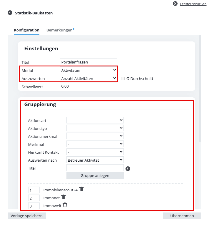Click Vorlage speichern button
Viewport: 209px width, 226px height.
click(x=26, y=216)
